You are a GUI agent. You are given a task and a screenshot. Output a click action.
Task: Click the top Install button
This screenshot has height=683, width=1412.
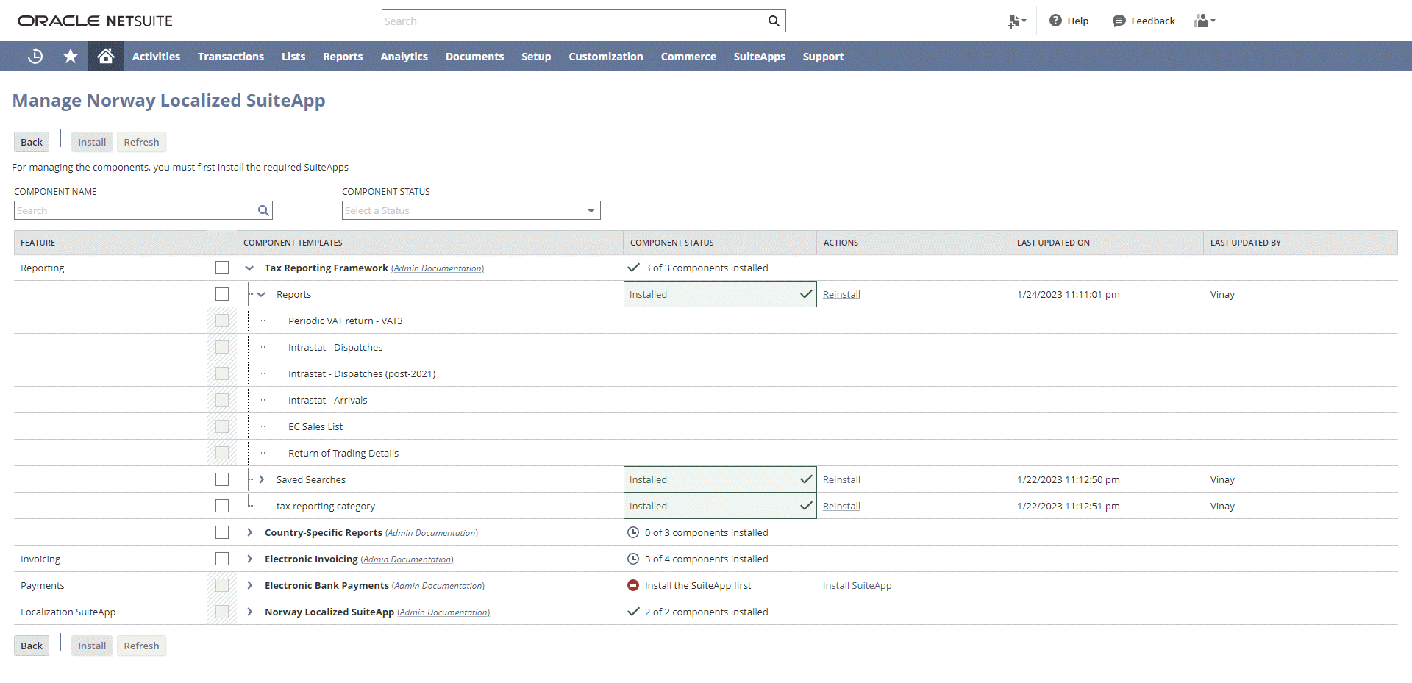(92, 142)
